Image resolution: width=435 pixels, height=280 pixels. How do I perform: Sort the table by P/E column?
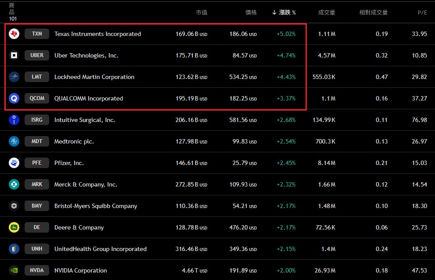point(422,13)
